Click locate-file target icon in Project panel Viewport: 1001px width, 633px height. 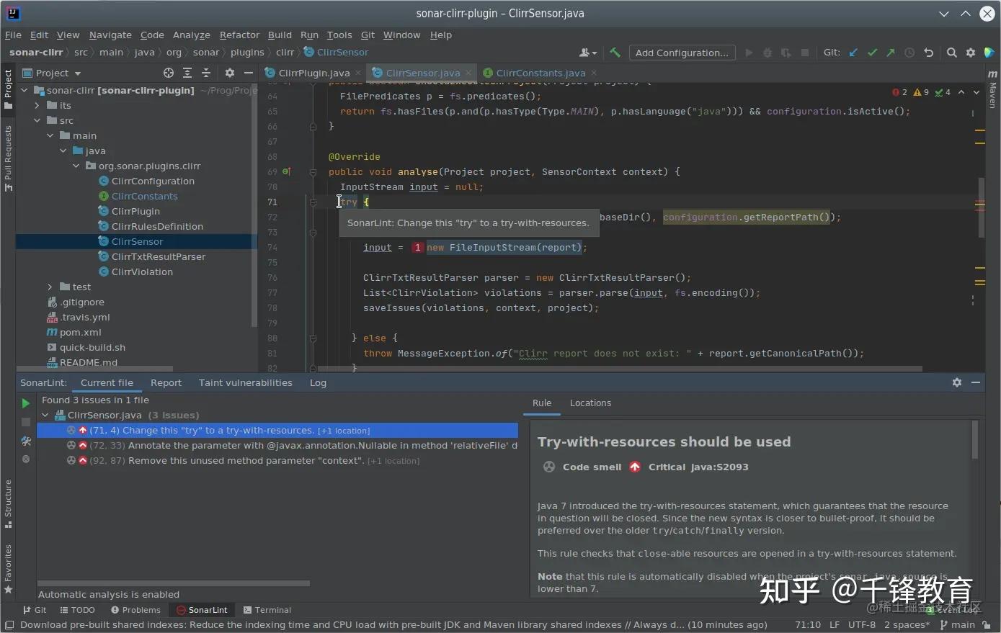169,73
